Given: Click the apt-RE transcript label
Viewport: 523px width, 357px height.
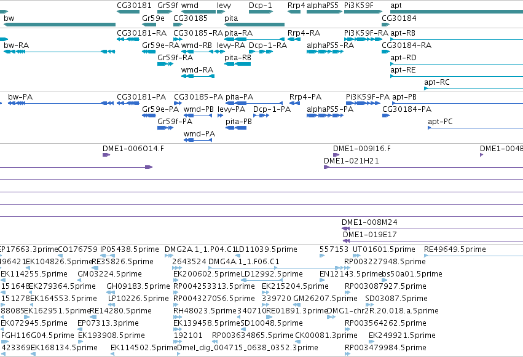Looking at the screenshot, I should 403,69.
